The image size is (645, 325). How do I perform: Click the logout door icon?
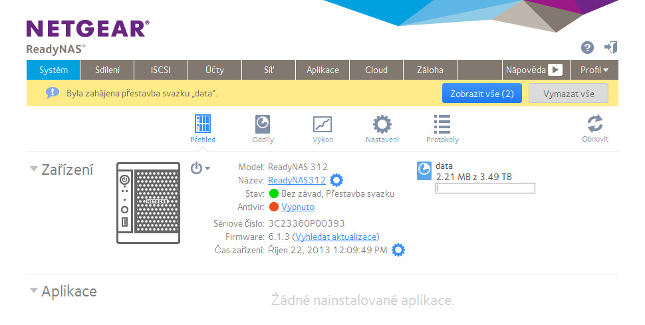[611, 47]
